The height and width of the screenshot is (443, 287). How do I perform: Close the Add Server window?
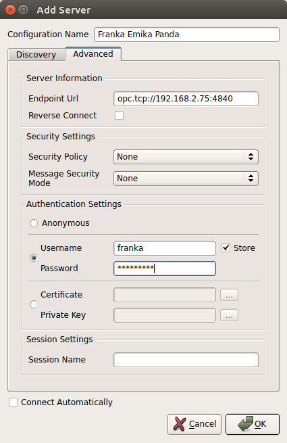tap(10, 10)
